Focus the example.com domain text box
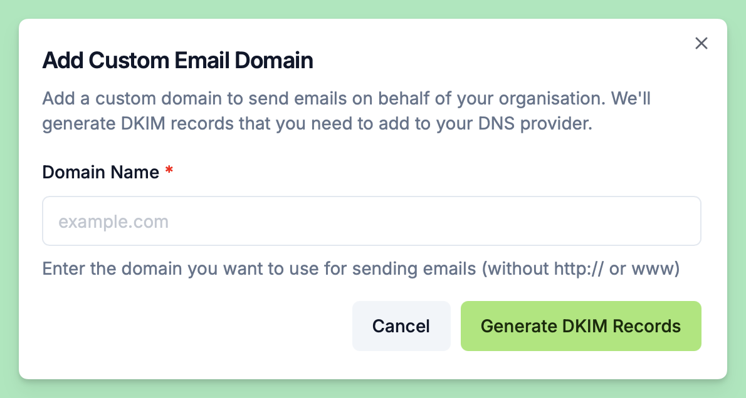This screenshot has height=398, width=746. (371, 222)
